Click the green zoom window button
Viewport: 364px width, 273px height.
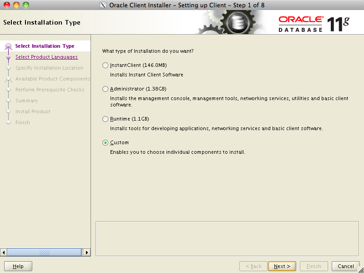point(26,5)
